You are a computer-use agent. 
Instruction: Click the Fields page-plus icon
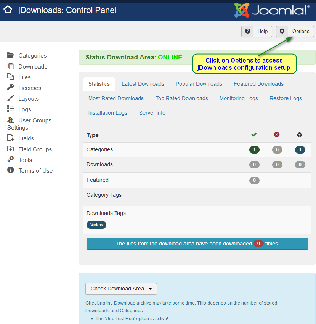pos(10,138)
